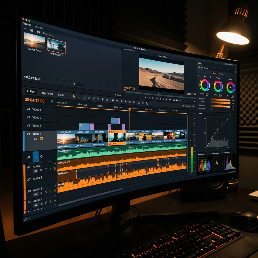Open the ellipsis menu in Curves header
258x258 pixels.
tap(236, 115)
